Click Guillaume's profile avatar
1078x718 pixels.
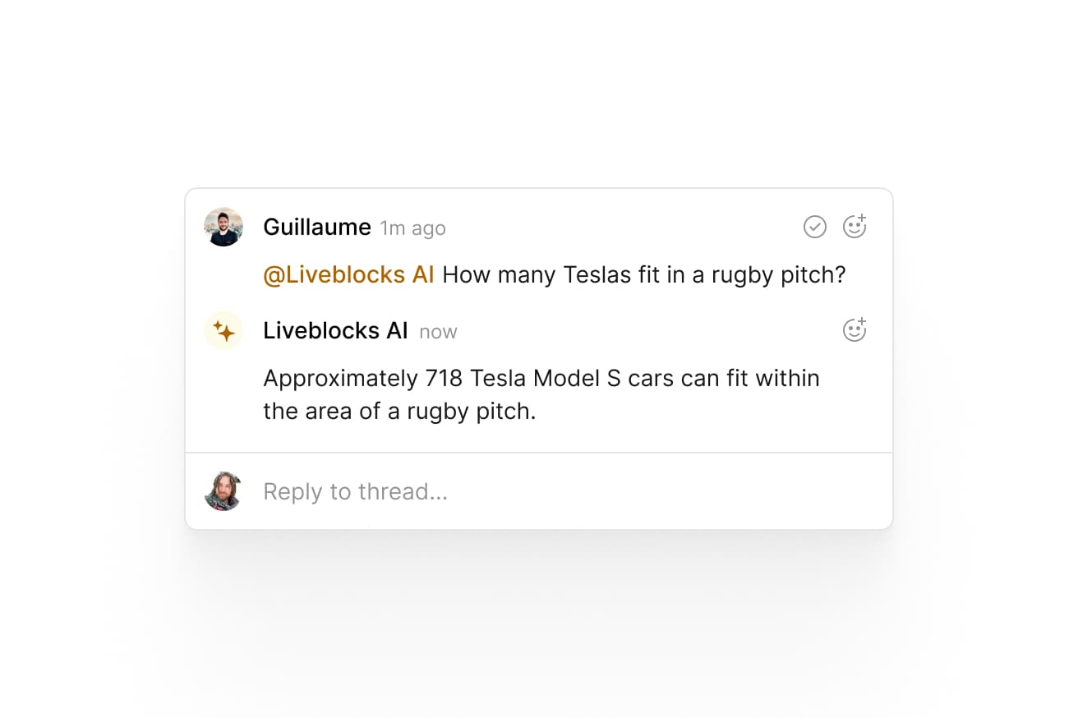(x=223, y=227)
